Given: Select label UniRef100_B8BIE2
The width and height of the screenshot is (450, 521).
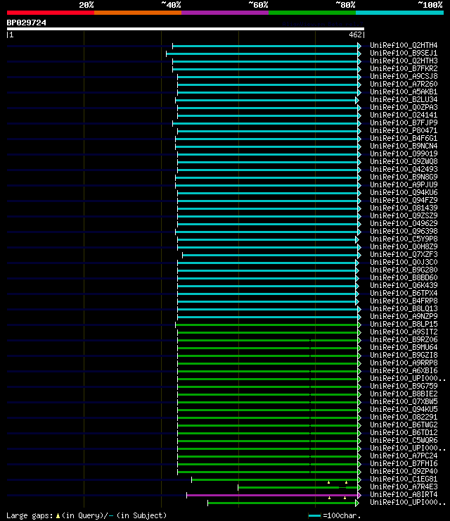Looking at the screenshot, I should tap(404, 394).
